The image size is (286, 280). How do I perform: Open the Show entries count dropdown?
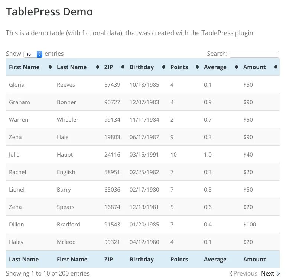[33, 54]
